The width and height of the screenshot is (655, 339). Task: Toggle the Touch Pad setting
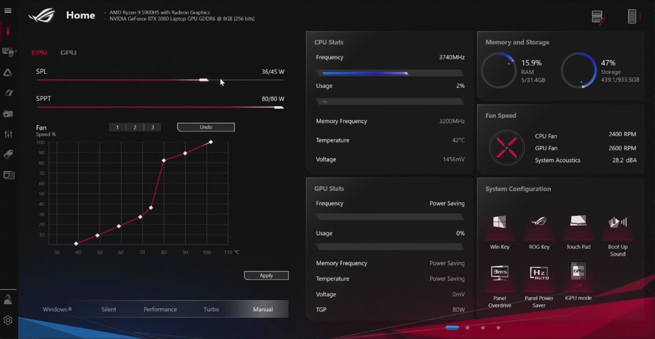coord(578,233)
